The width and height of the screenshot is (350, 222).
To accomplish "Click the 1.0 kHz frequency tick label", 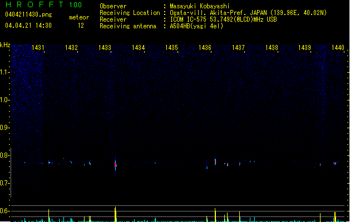I will [x=4, y=100].
